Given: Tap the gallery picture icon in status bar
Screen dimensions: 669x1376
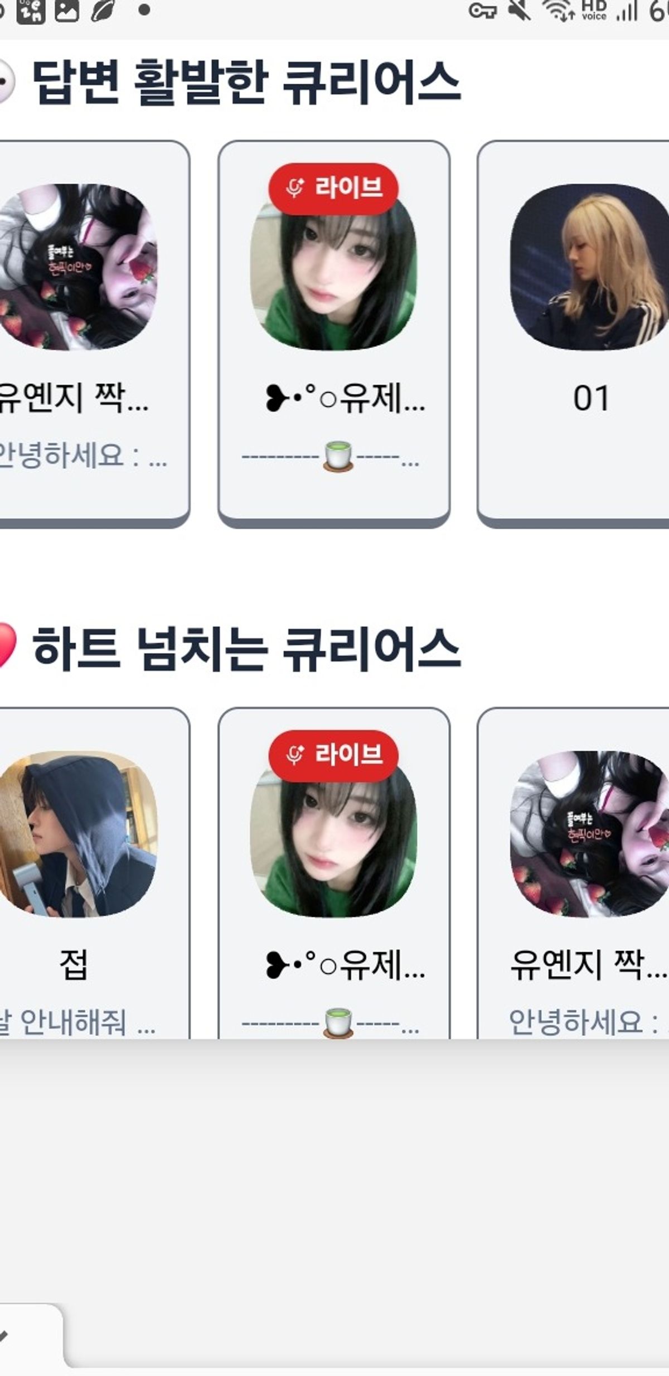Looking at the screenshot, I should (66, 11).
